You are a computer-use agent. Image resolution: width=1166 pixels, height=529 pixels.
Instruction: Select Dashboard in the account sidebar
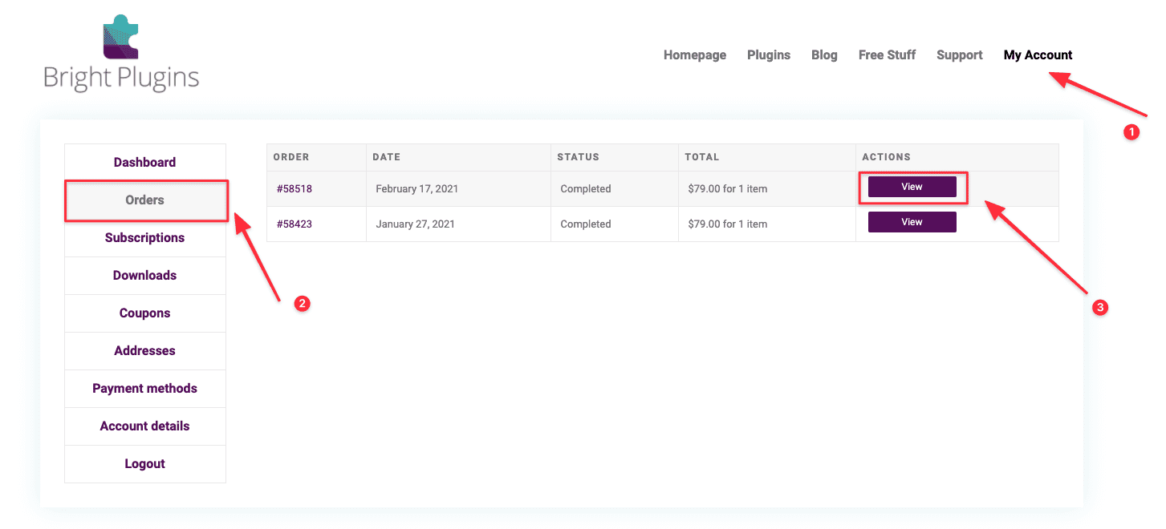(x=144, y=162)
